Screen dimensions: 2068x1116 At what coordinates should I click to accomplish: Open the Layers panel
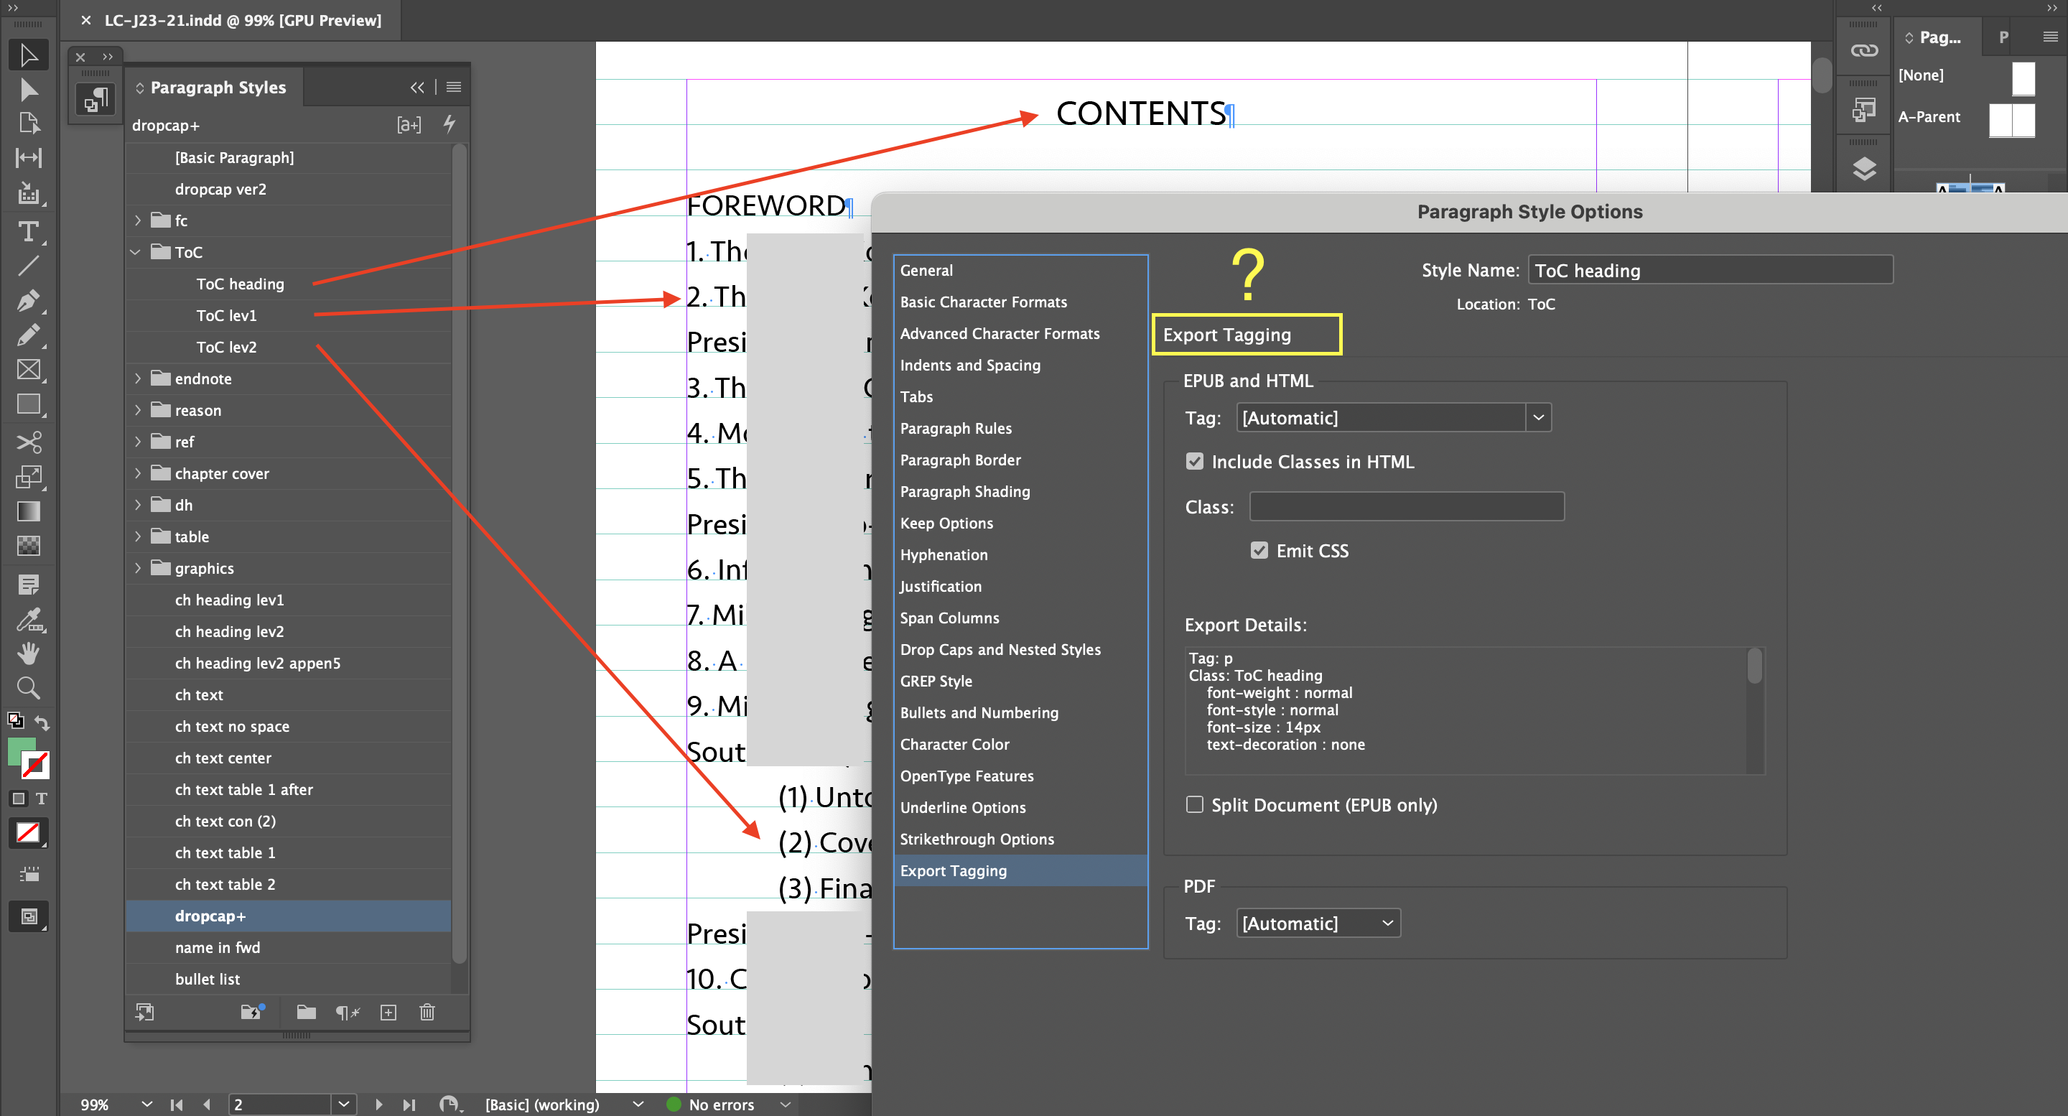pyautogui.click(x=1864, y=169)
